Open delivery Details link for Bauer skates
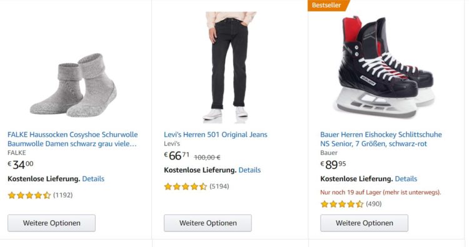 pyautogui.click(x=406, y=179)
